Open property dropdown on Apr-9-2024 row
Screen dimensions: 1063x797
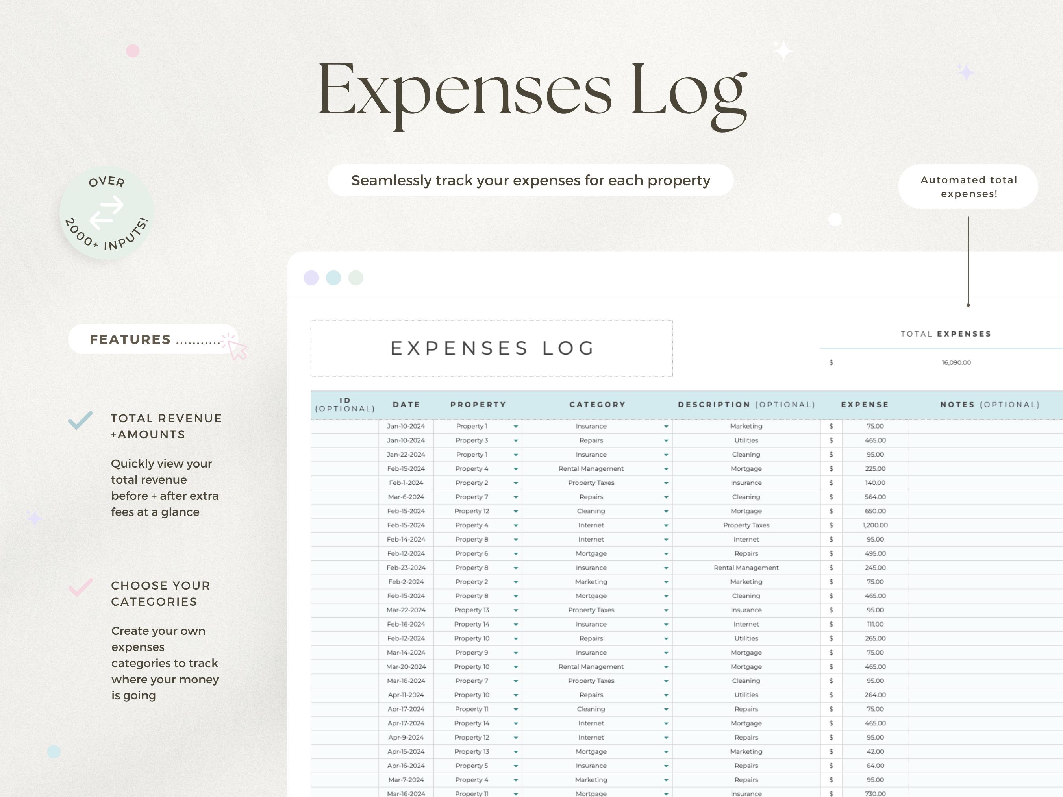(516, 738)
